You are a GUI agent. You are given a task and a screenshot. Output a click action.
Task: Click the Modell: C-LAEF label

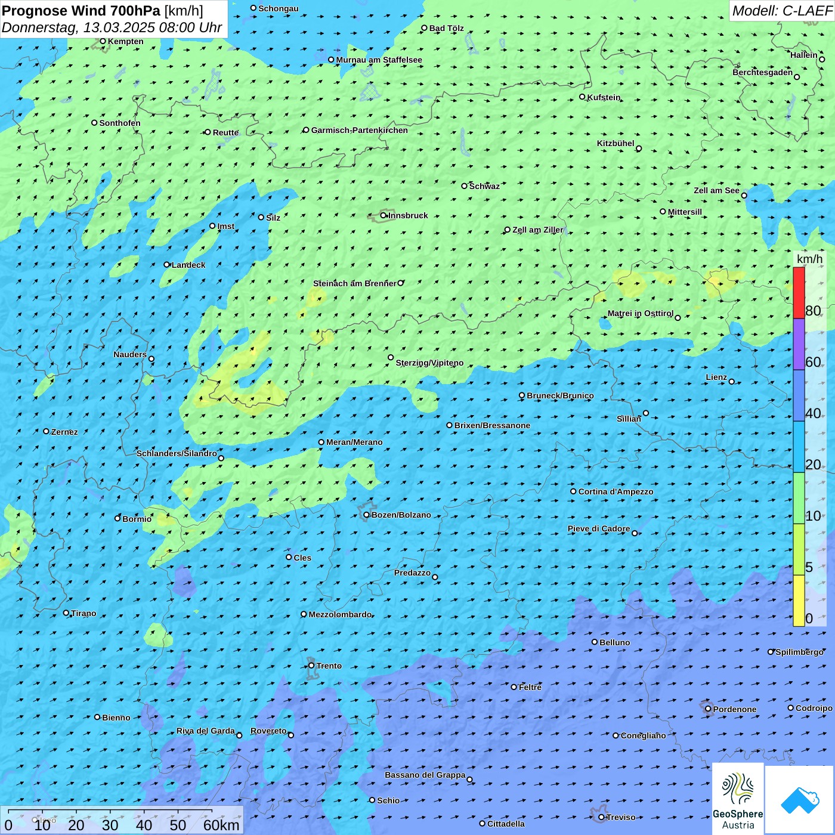click(782, 11)
